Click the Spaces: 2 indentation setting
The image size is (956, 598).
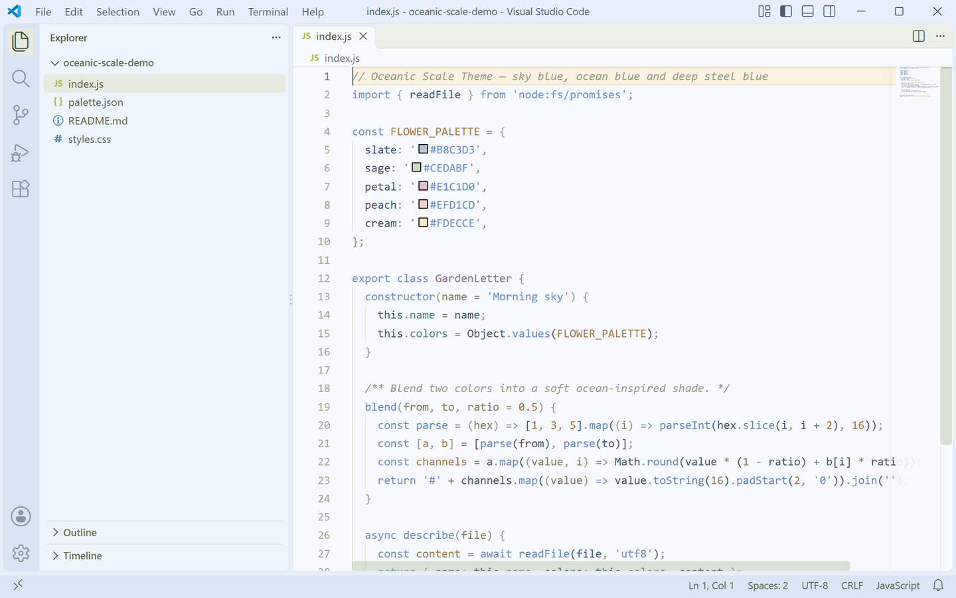(767, 585)
